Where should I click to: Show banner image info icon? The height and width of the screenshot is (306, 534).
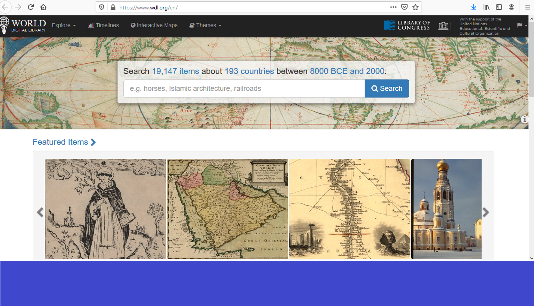(525, 120)
